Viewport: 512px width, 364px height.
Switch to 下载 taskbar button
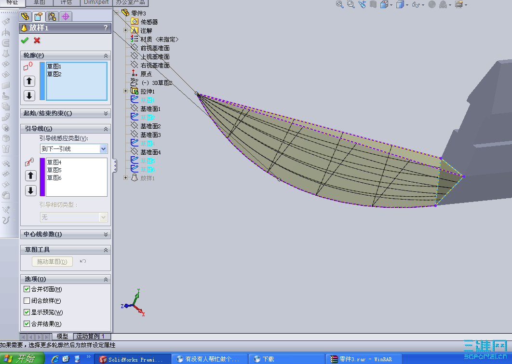coord(286,359)
